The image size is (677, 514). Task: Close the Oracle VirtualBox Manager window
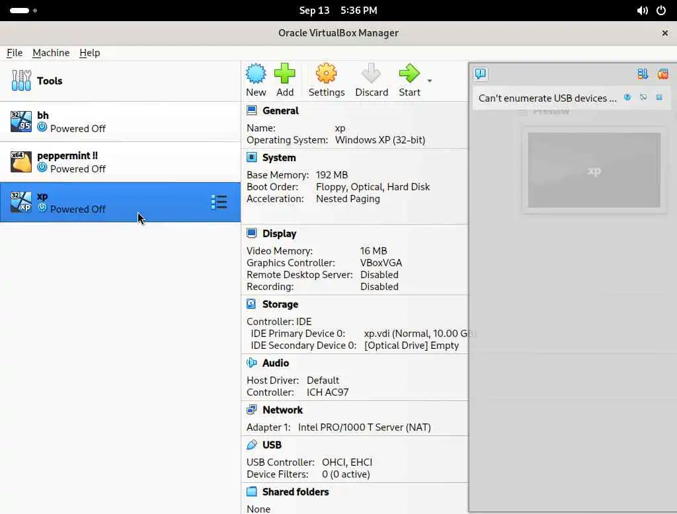(665, 33)
